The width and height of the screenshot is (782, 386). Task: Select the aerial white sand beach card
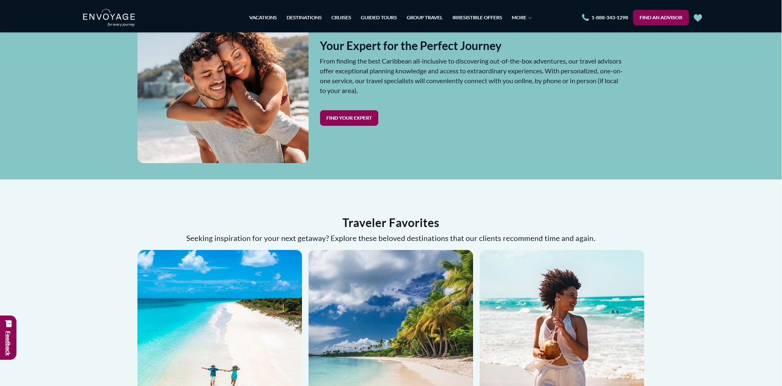tap(220, 318)
